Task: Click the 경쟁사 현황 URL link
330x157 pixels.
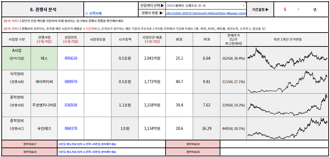Action: click(x=206, y=13)
